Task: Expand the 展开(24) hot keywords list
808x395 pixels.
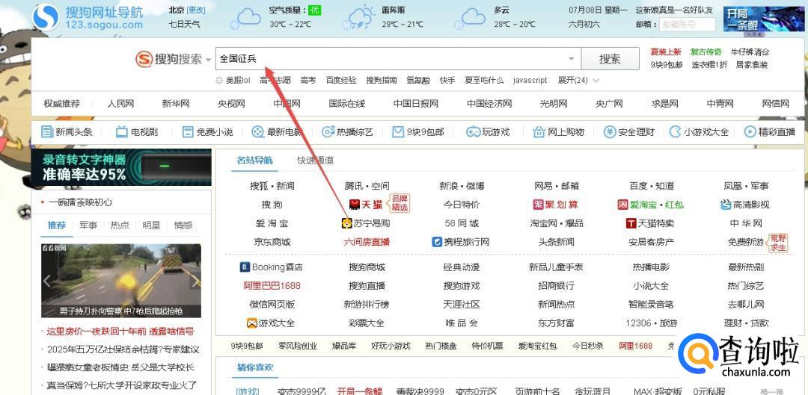Action: (578, 81)
